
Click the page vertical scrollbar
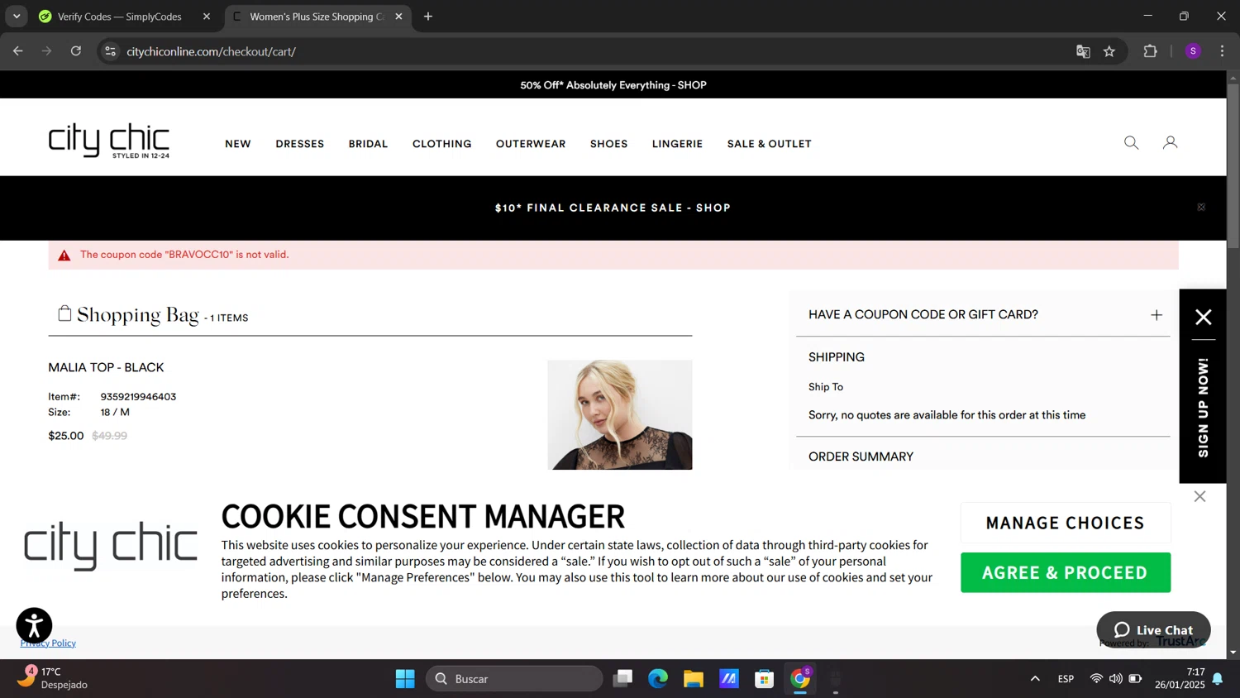pos(1233,165)
